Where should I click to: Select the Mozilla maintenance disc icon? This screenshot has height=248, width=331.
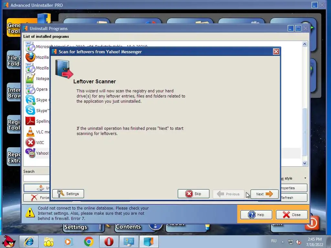pyautogui.click(x=30, y=68)
